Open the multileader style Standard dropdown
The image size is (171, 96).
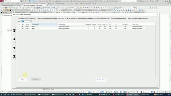pyautogui.click(x=106, y=10)
